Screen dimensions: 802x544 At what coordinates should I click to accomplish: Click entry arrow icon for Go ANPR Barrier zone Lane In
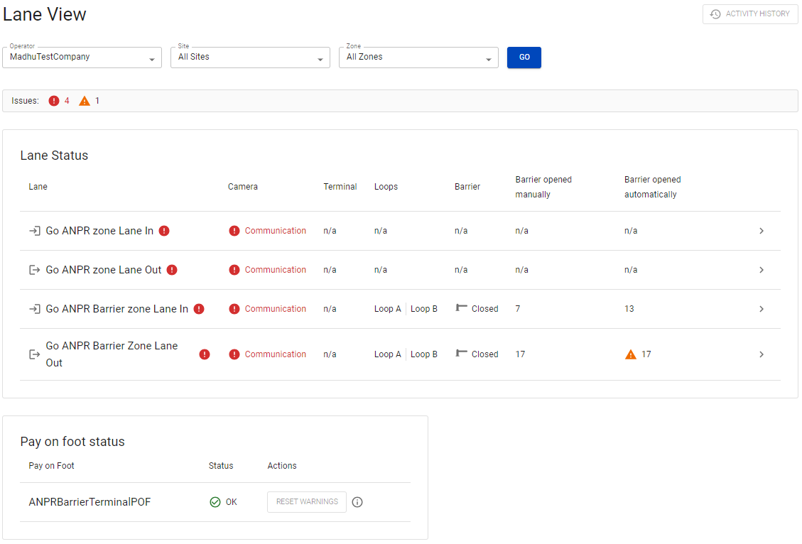(34, 309)
